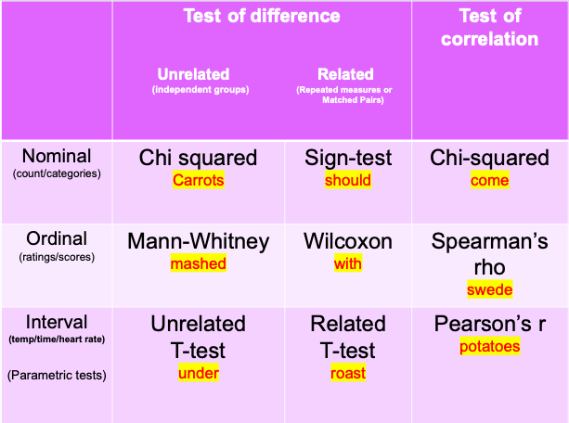The width and height of the screenshot is (569, 423).
Task: Click the "Wilcoxon" cell text
Action: 348,241
